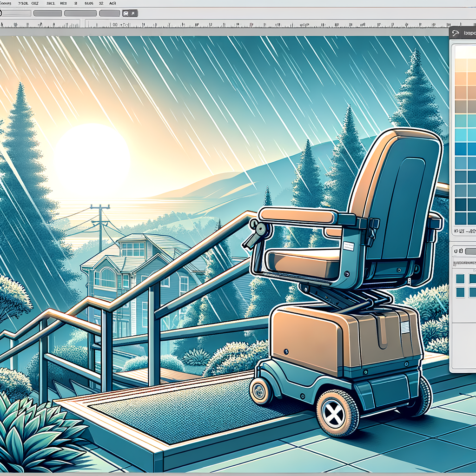
Task: Pick the cream white swatch atop the palette
Action: (x=465, y=52)
